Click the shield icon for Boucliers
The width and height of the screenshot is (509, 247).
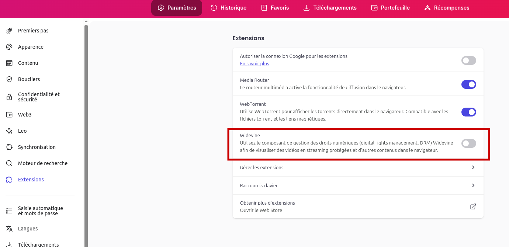pyautogui.click(x=10, y=79)
